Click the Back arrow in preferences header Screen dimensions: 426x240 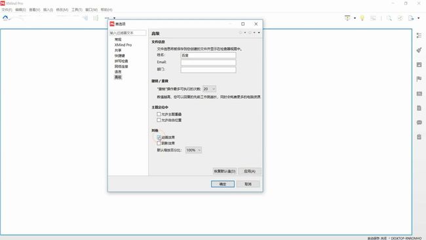click(x=241, y=33)
